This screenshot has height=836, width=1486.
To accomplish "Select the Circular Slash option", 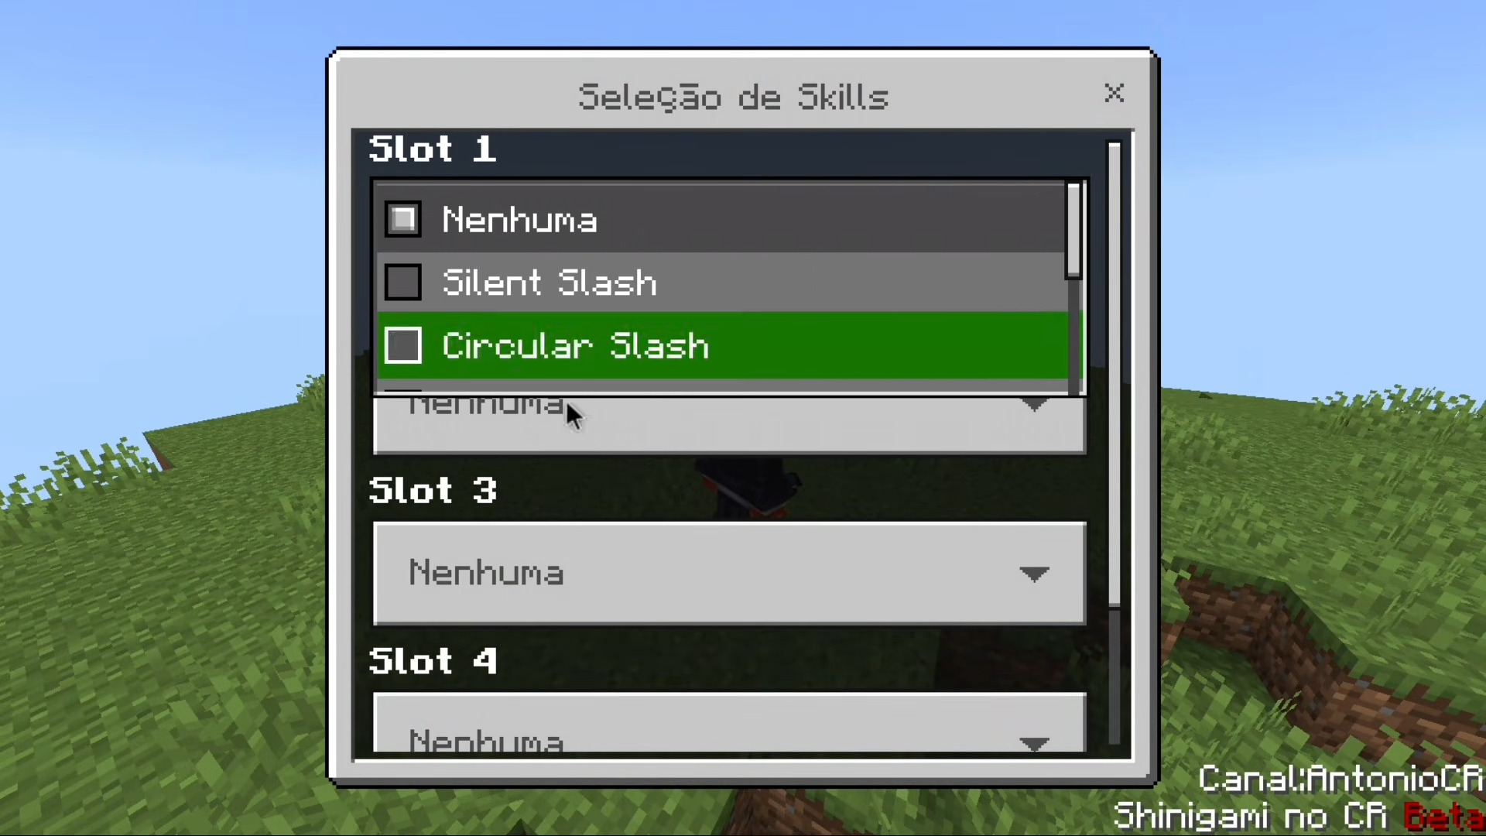I will coord(722,345).
